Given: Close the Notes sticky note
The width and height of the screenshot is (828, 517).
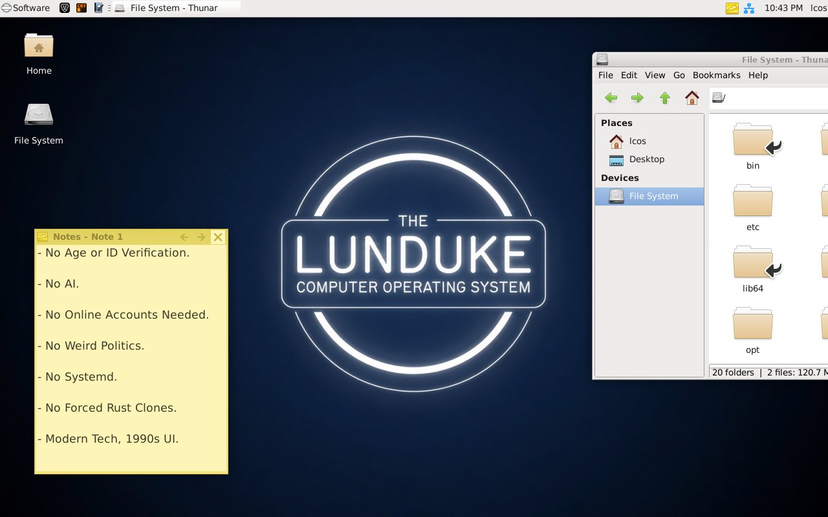Looking at the screenshot, I should (x=218, y=237).
